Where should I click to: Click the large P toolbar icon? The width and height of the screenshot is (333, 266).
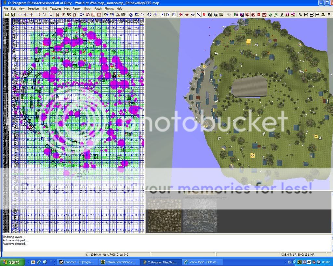pos(317,15)
